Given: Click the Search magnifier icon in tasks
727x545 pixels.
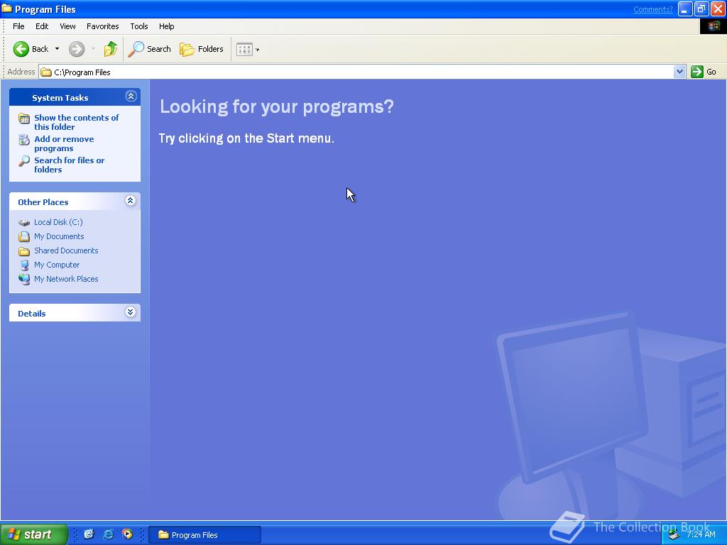Looking at the screenshot, I should pyautogui.click(x=24, y=161).
